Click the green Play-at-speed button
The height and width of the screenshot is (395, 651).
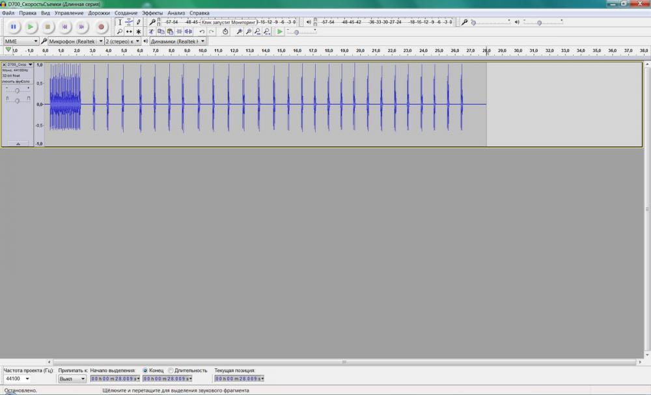[x=280, y=31]
